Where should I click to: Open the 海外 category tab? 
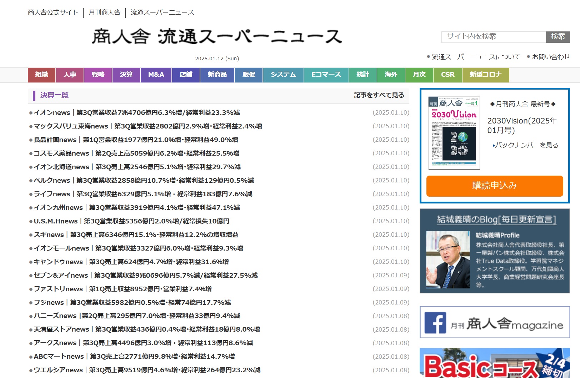coord(391,75)
